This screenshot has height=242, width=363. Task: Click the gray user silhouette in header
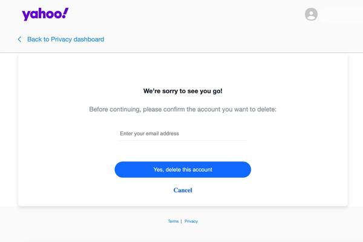tap(311, 15)
